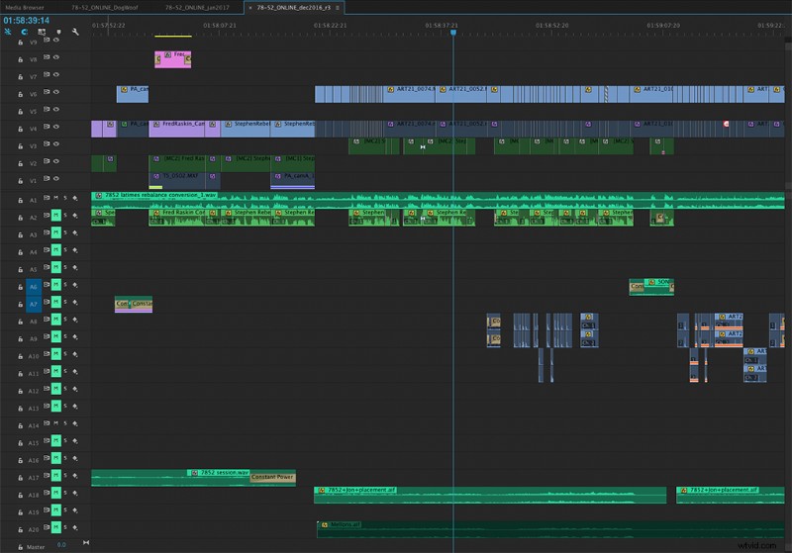Toggle lock on track V8
The height and width of the screenshot is (553, 792).
click(20, 59)
